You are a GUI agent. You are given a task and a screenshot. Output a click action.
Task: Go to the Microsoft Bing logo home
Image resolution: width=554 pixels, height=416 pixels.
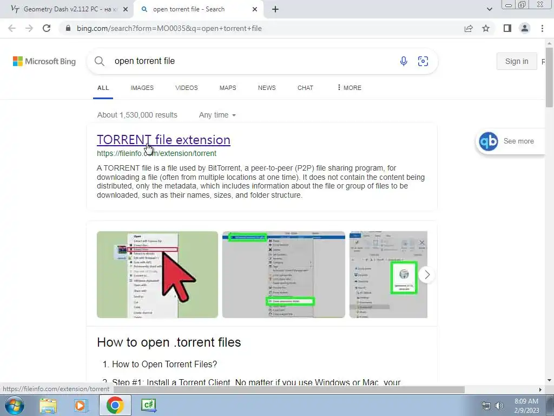coord(44,61)
